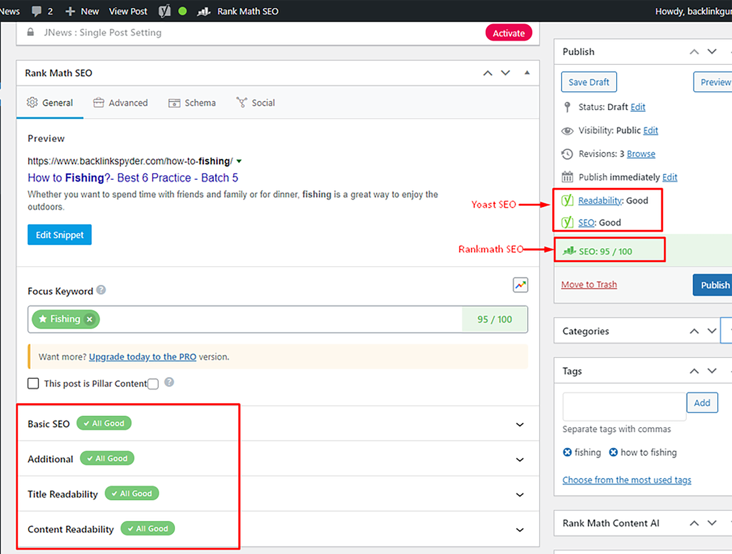The image size is (732, 554).
Task: Remove the 'how to fishing' tag
Action: click(613, 452)
